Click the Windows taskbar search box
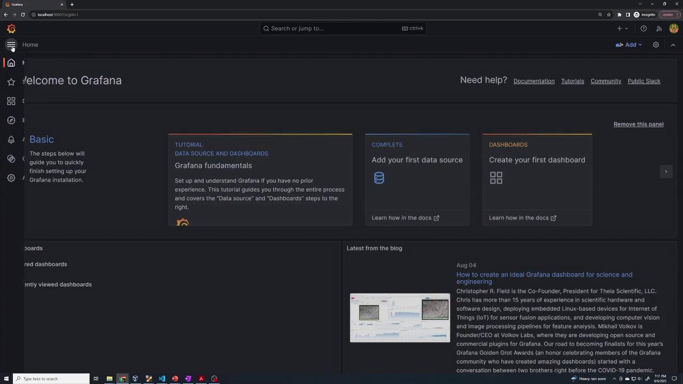683x384 pixels. click(x=51, y=379)
